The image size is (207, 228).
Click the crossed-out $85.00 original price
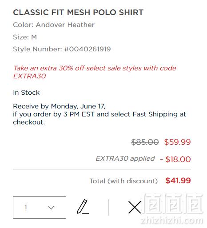point(145,142)
